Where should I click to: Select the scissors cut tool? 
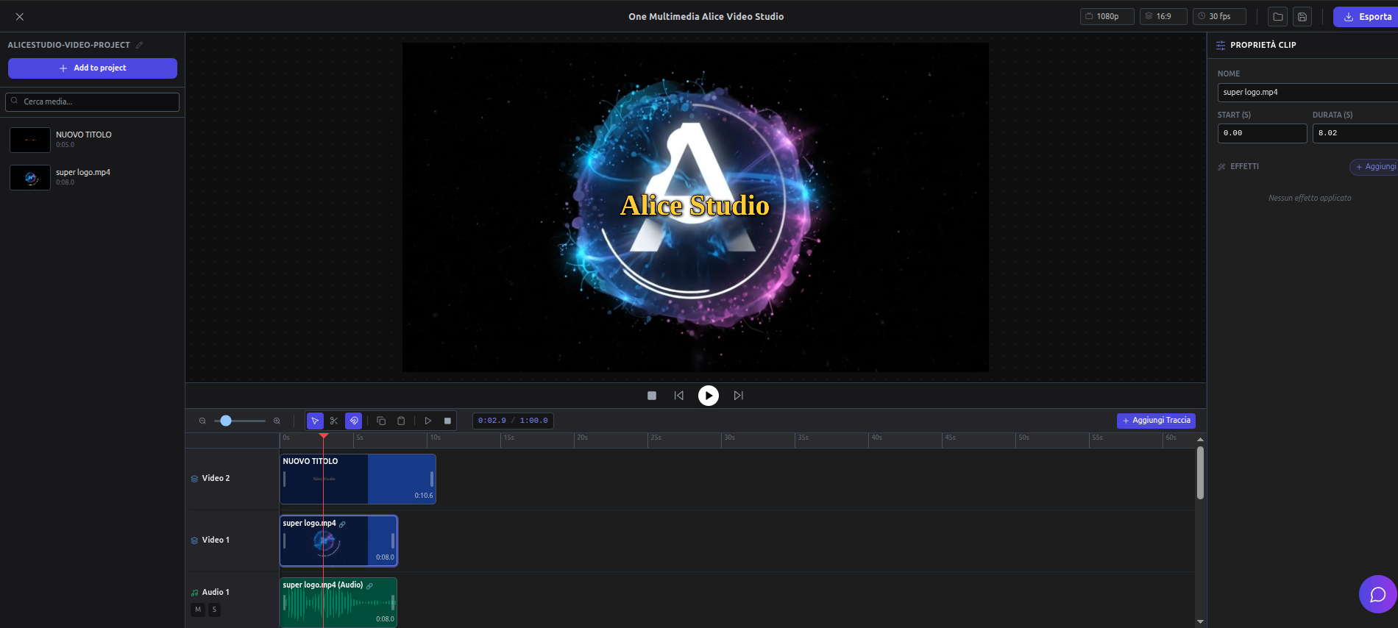tap(334, 421)
